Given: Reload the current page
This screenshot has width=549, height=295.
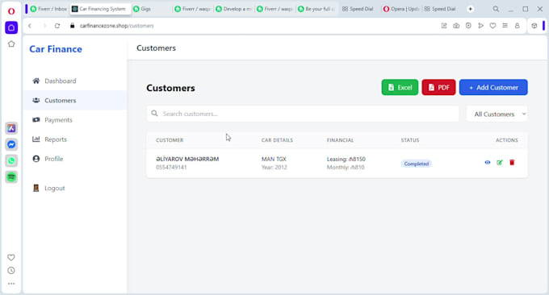Looking at the screenshot, I should (x=57, y=26).
